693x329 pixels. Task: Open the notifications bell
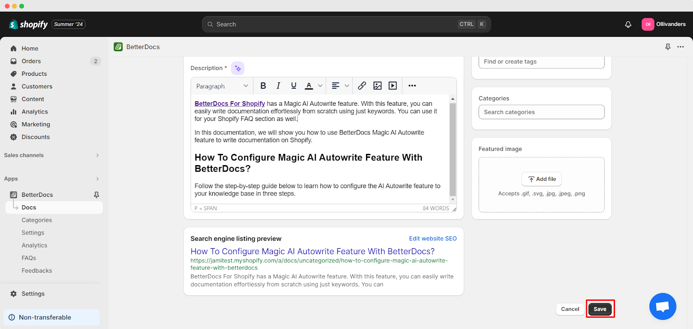(x=628, y=24)
